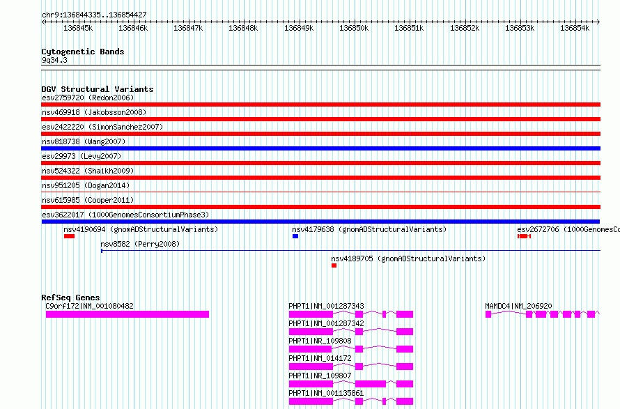Click the 136853k ruler tick label

(520, 28)
